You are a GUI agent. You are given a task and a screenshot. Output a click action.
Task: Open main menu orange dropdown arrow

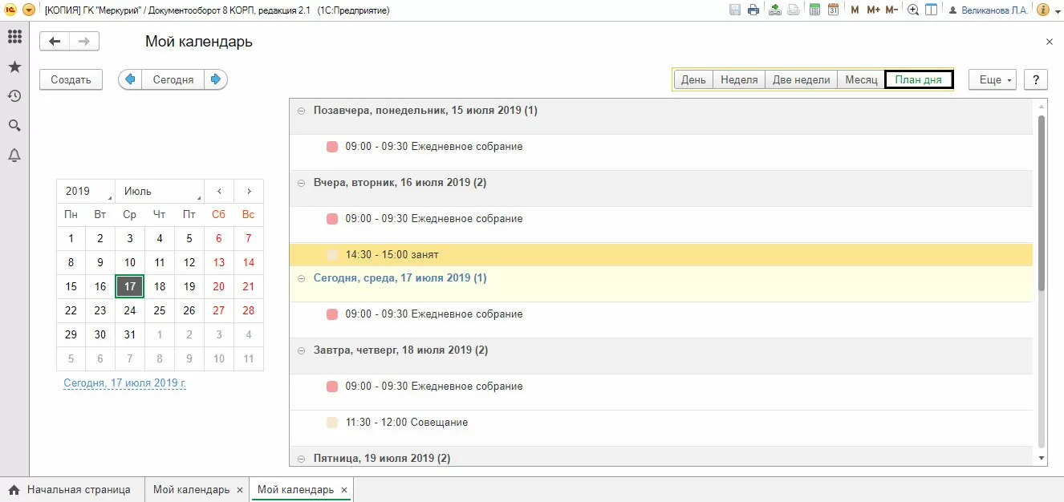point(29,10)
